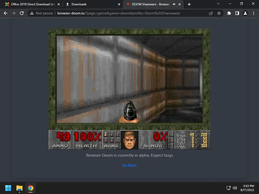The width and height of the screenshot is (259, 194).
Task: Share this page via the share icon
Action: point(211,13)
